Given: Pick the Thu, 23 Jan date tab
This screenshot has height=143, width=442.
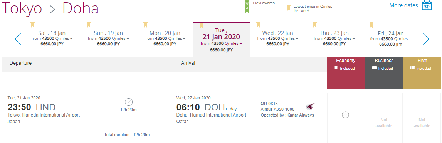Looking at the screenshot, I should 334,38.
